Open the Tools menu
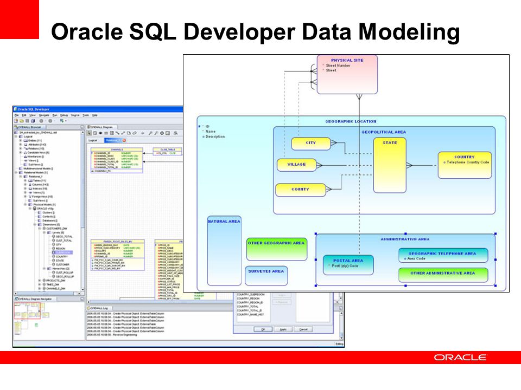The width and height of the screenshot is (521, 390). [86, 115]
